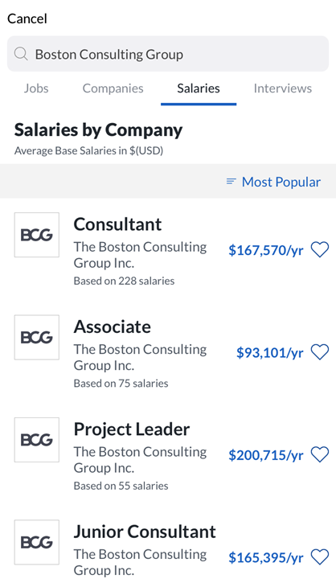Open the $167,570/yr Consultant salary
336x579 pixels.
tap(266, 250)
